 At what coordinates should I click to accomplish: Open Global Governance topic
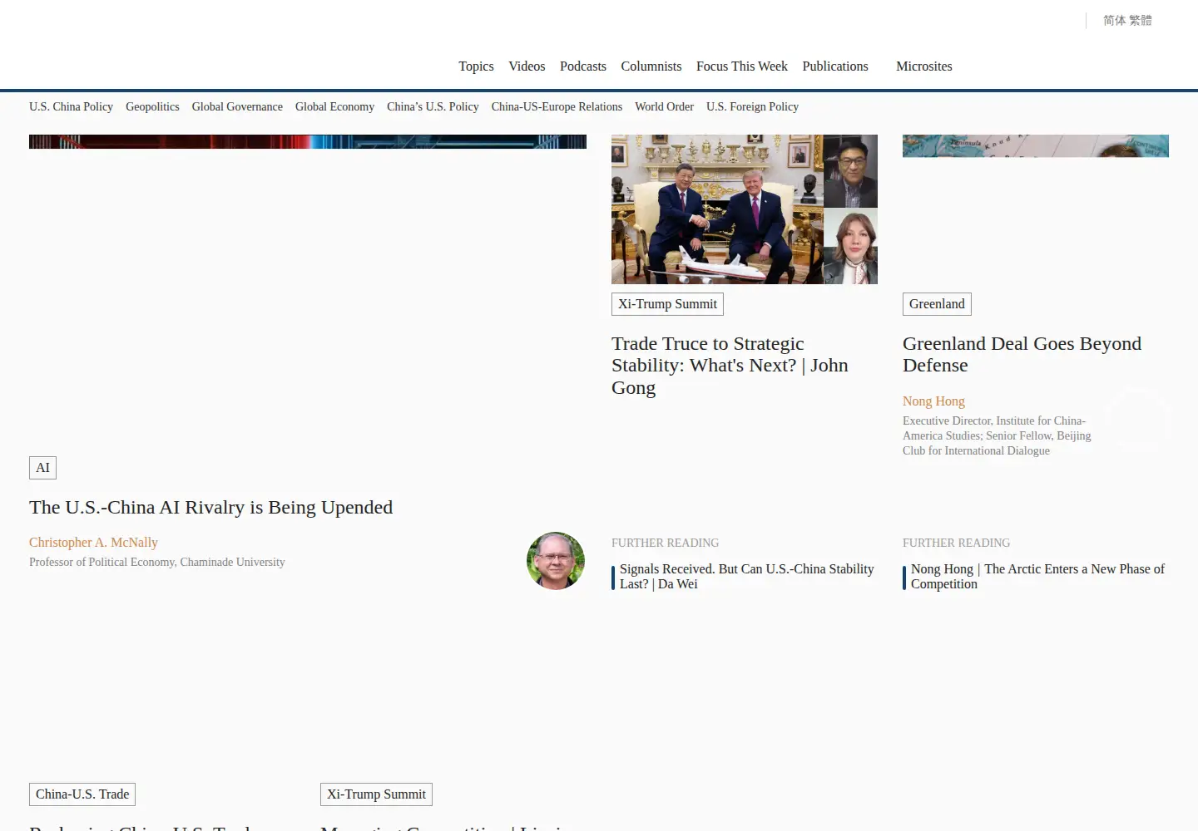237,107
